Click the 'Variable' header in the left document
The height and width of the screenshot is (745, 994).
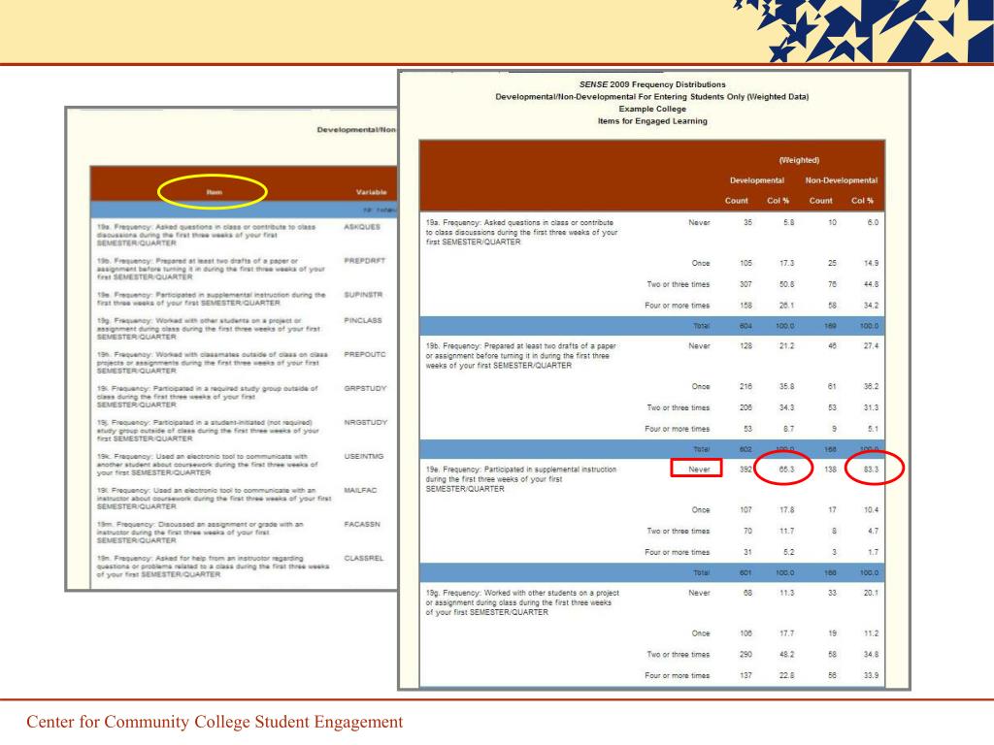pyautogui.click(x=372, y=192)
